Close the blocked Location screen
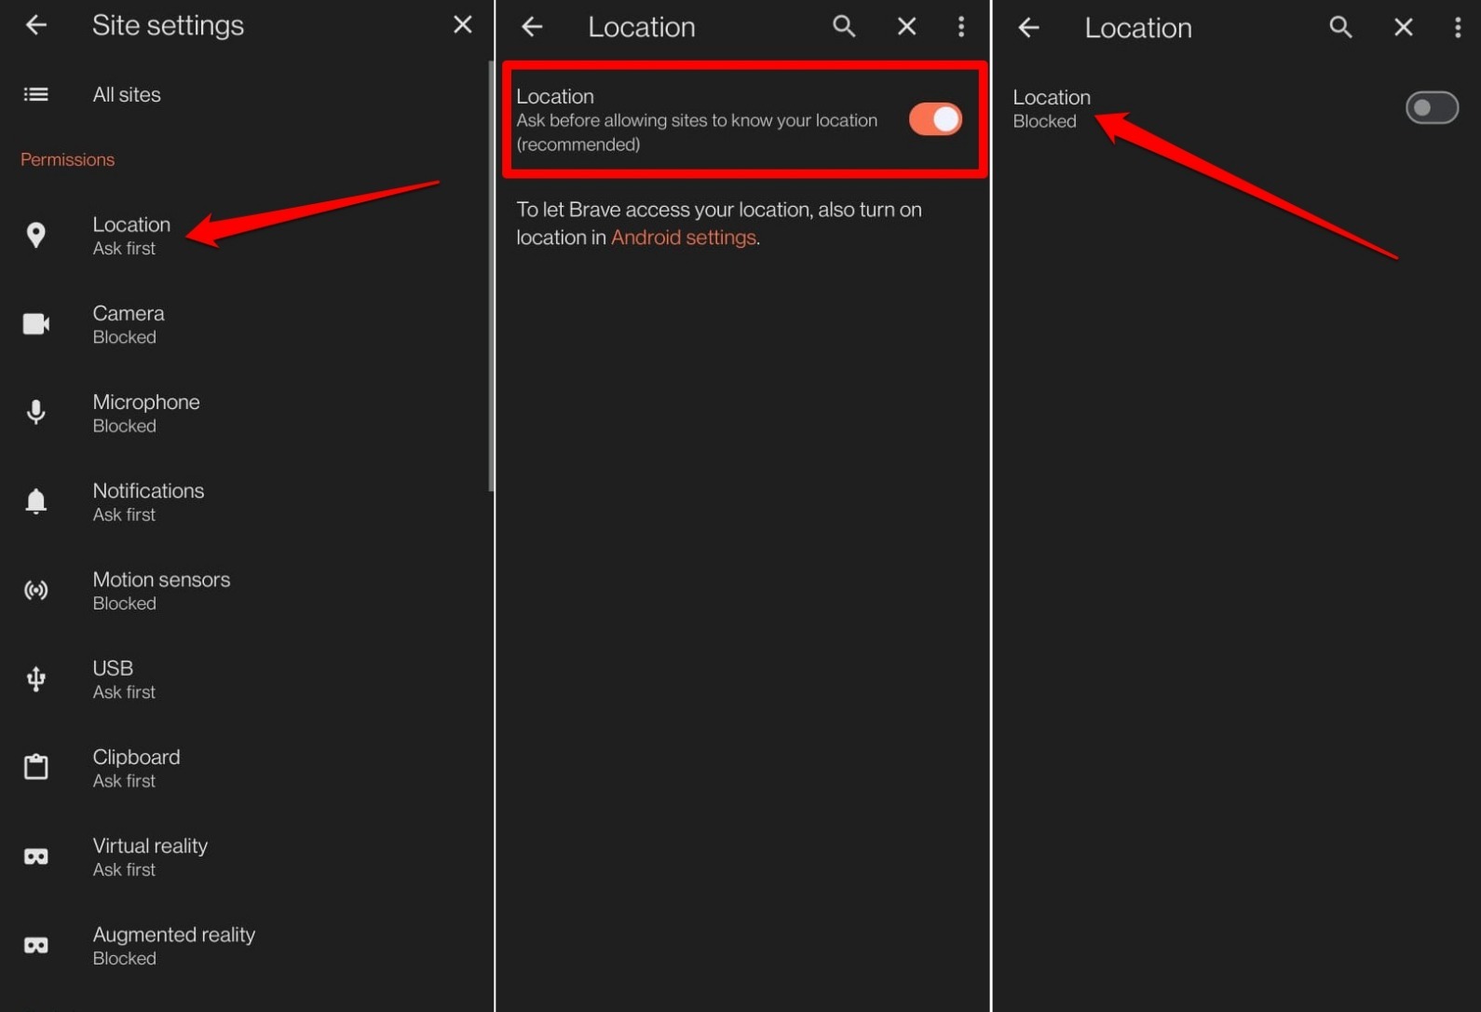 click(x=1403, y=28)
